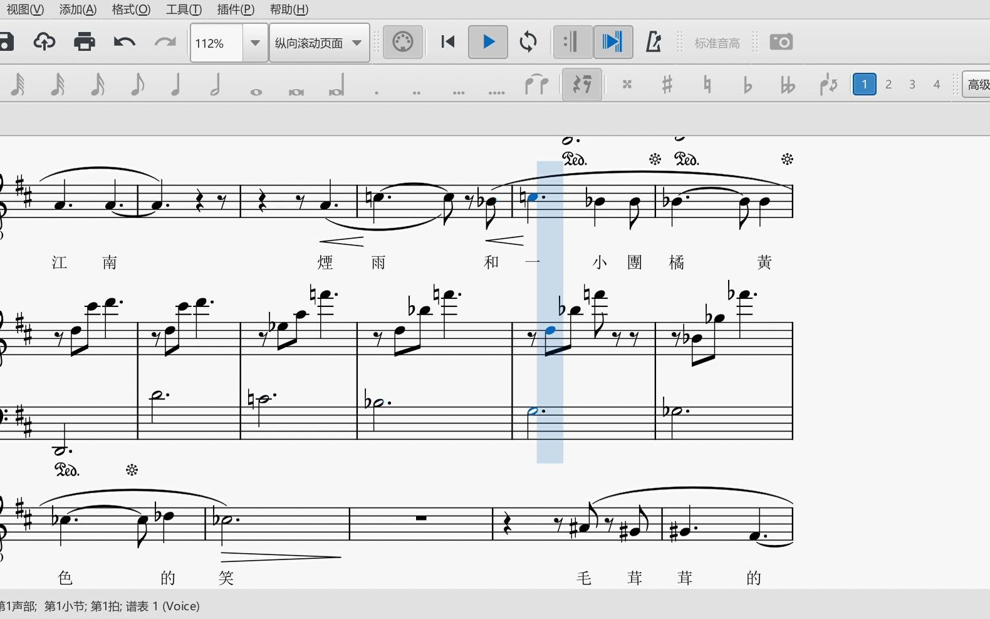
Task: Select the double whole note duration
Action: (x=296, y=91)
